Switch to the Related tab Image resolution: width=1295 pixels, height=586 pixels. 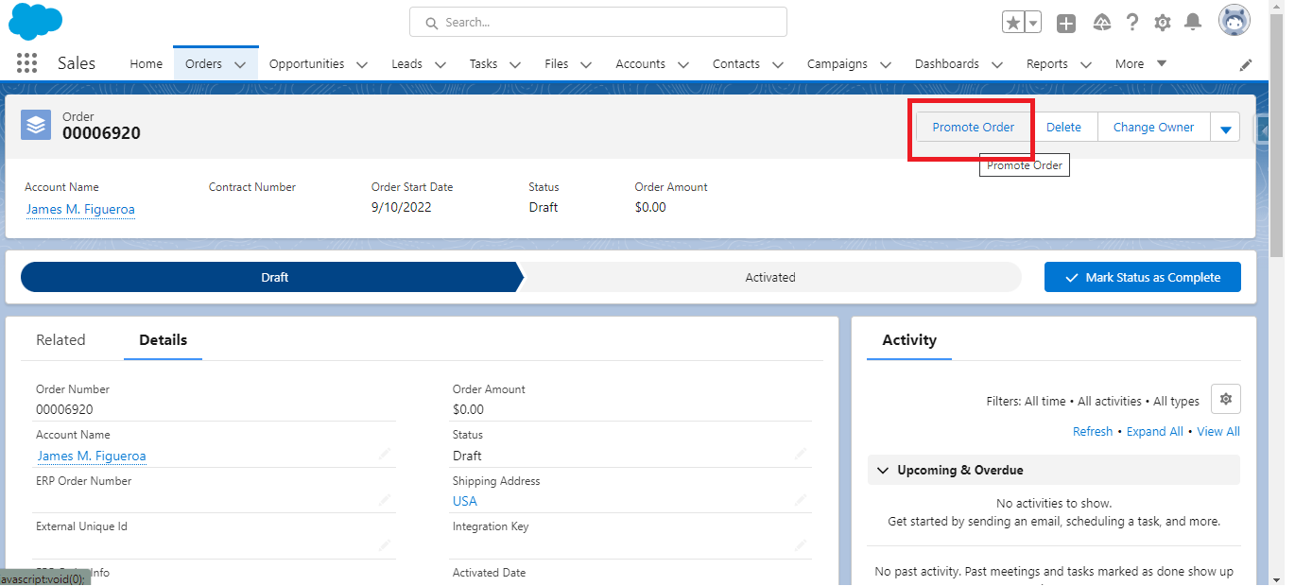coord(60,340)
